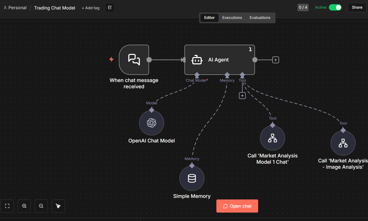This screenshot has height=221, width=368.
Task: Zoom in using the magnifier plus icon
Action: (24, 206)
